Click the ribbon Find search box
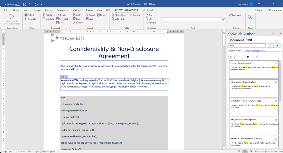The height and width of the screenshot is (153, 283). pos(191,19)
